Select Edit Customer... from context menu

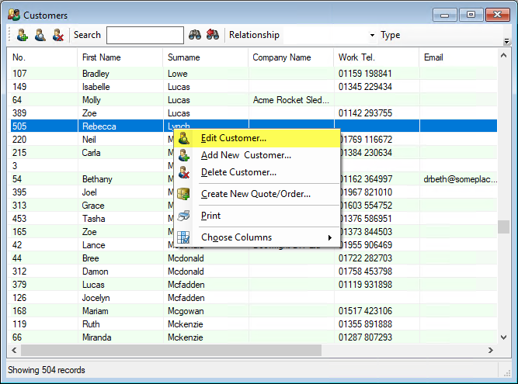pos(233,138)
